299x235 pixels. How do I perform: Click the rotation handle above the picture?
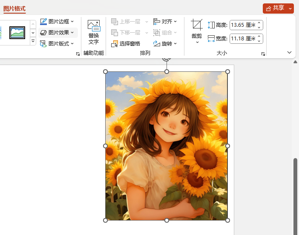click(x=167, y=59)
